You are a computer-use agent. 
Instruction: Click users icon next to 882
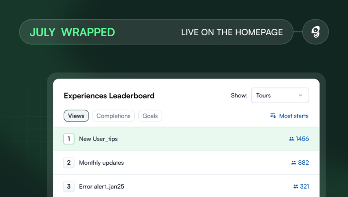[294, 163]
